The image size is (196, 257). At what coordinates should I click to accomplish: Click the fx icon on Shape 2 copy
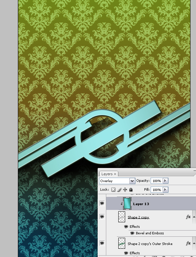(x=188, y=217)
